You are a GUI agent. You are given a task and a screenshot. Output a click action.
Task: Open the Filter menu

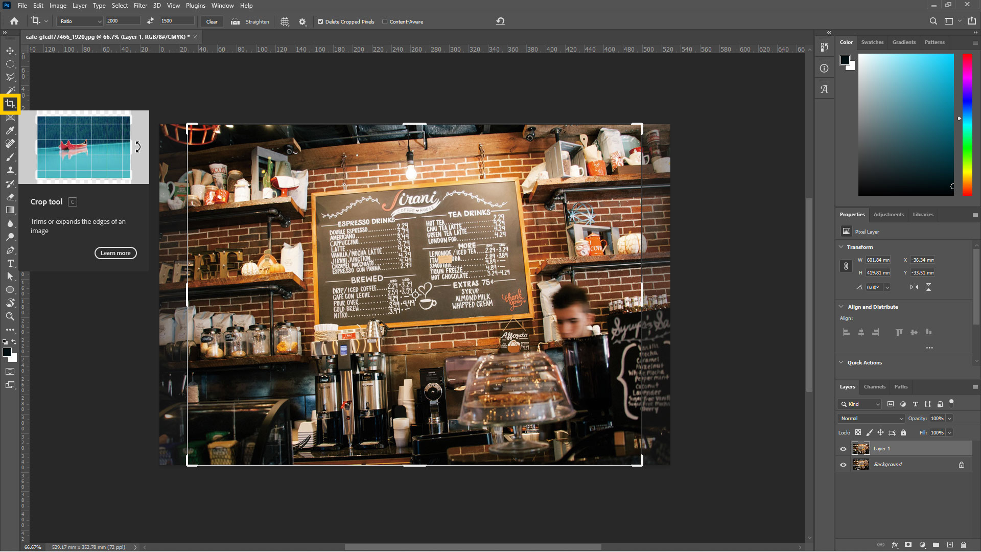[x=141, y=6]
